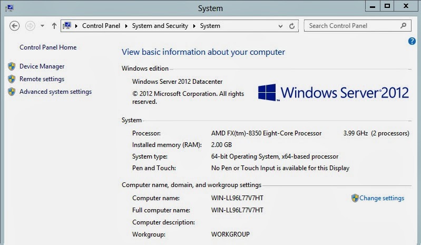Click the search magnifier icon
Viewport: 421px width, 245px height.
click(x=403, y=25)
